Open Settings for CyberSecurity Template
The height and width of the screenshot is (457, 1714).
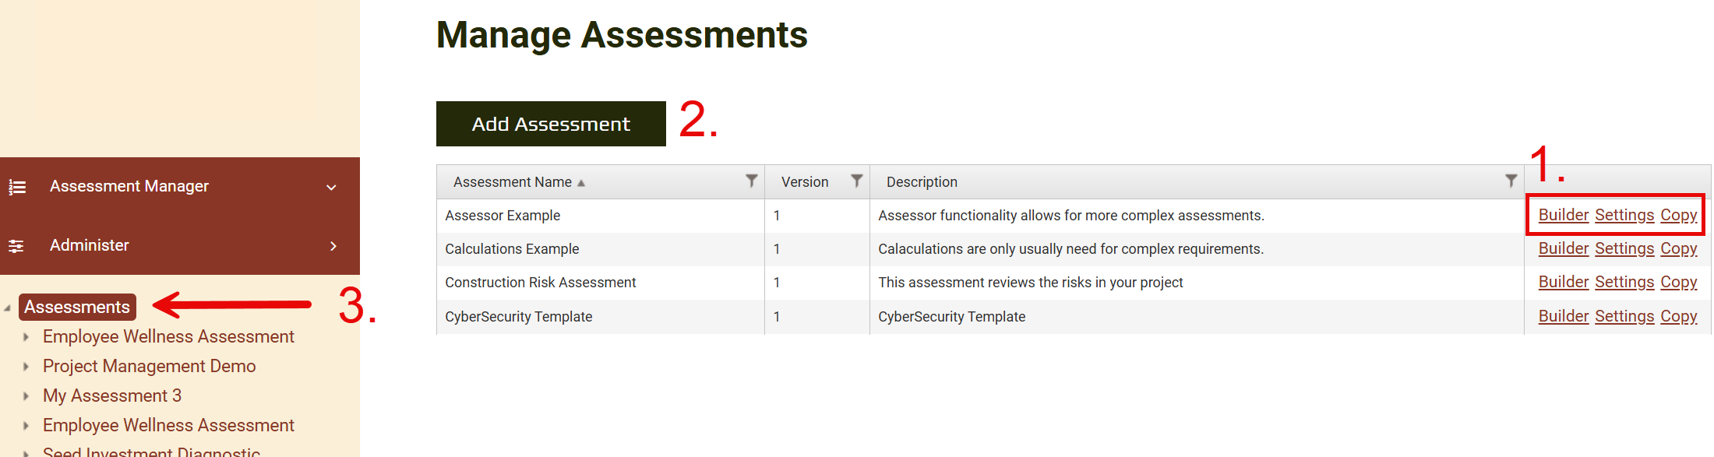tap(1624, 316)
